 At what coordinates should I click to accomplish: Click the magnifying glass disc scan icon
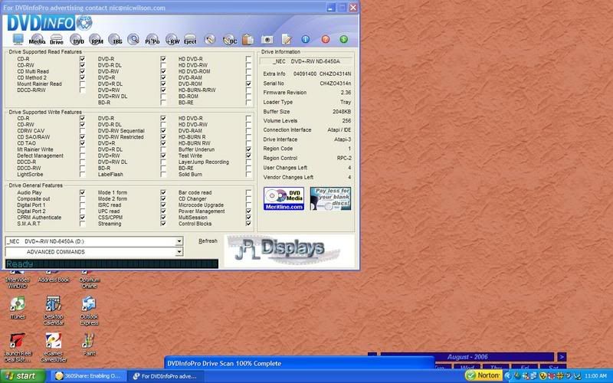click(133, 39)
